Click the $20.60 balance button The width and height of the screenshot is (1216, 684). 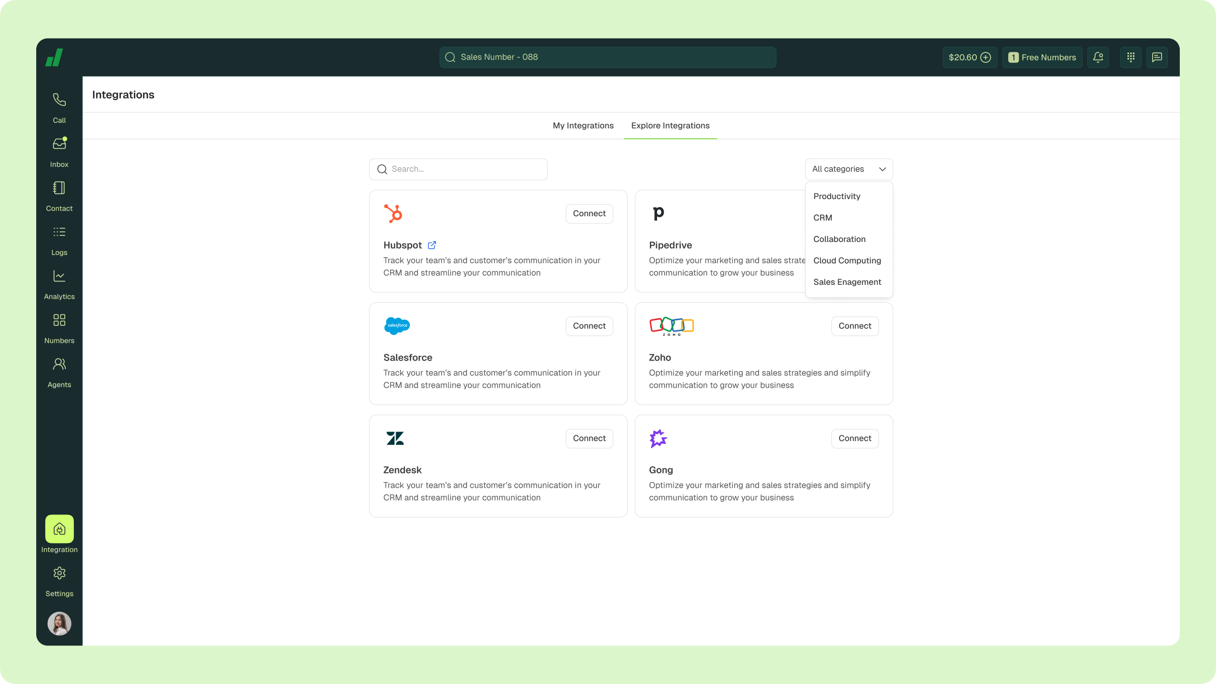coord(970,57)
